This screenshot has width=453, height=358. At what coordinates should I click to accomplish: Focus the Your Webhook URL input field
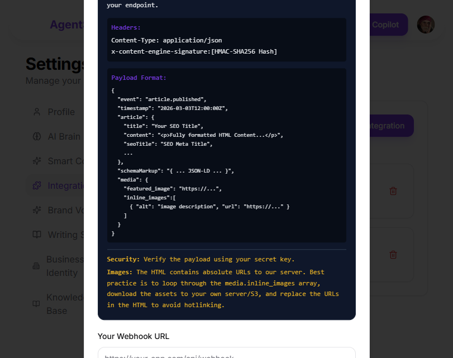click(x=226, y=354)
